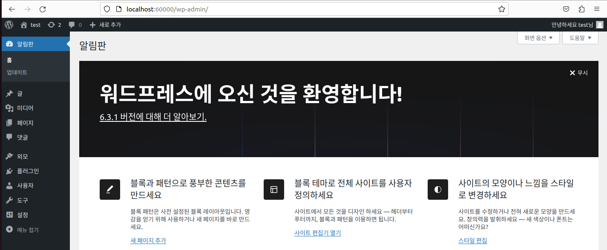Bookmark this page with the star icon
This screenshot has height=250, width=607.
pos(502,9)
